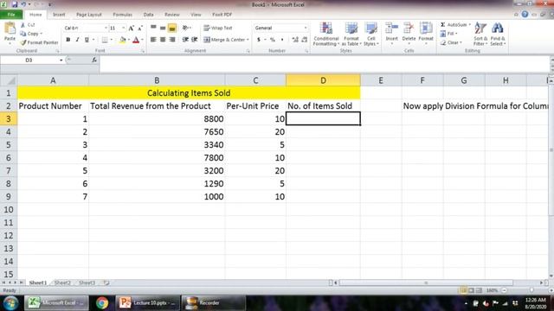Click the Format cells icon
The height and width of the screenshot is (311, 554).
426,29
